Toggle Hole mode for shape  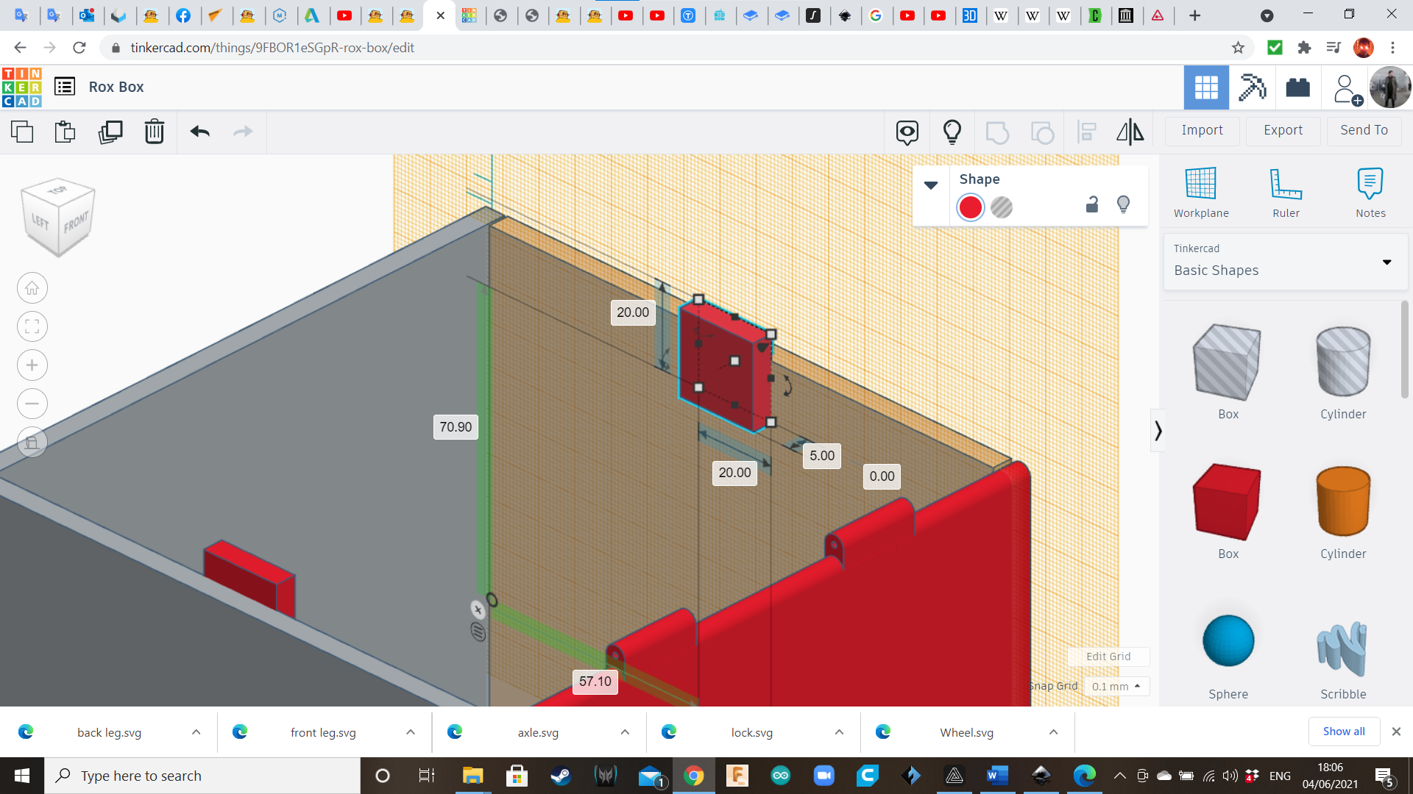coord(1002,207)
